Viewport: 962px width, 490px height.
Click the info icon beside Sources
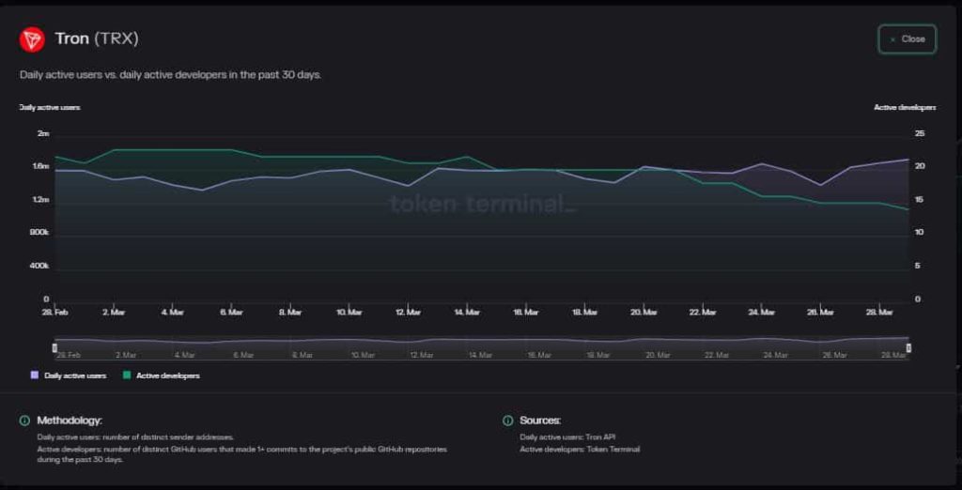507,421
